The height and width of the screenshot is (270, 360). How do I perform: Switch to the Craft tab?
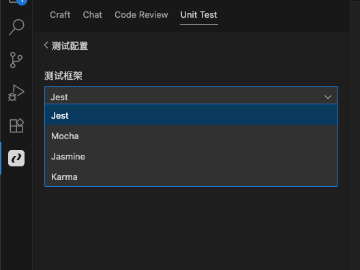[60, 15]
